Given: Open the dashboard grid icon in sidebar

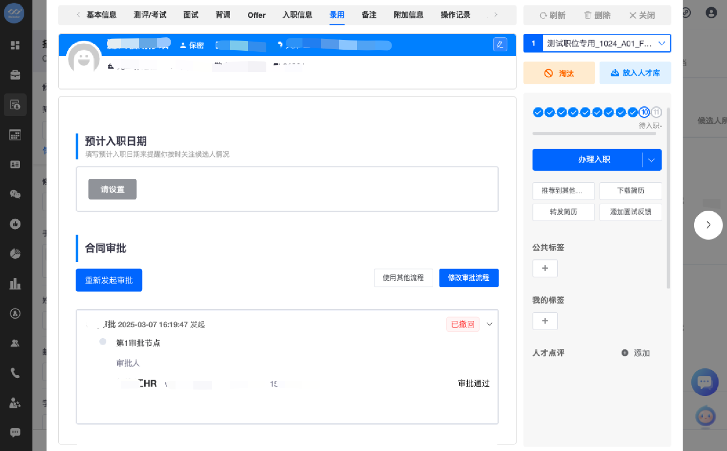Looking at the screenshot, I should [15, 45].
